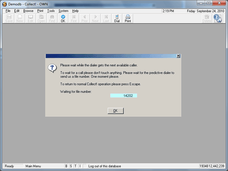Click the Collect! application icon in title bar
This screenshot has height=171, width=228.
[x=5, y=4]
